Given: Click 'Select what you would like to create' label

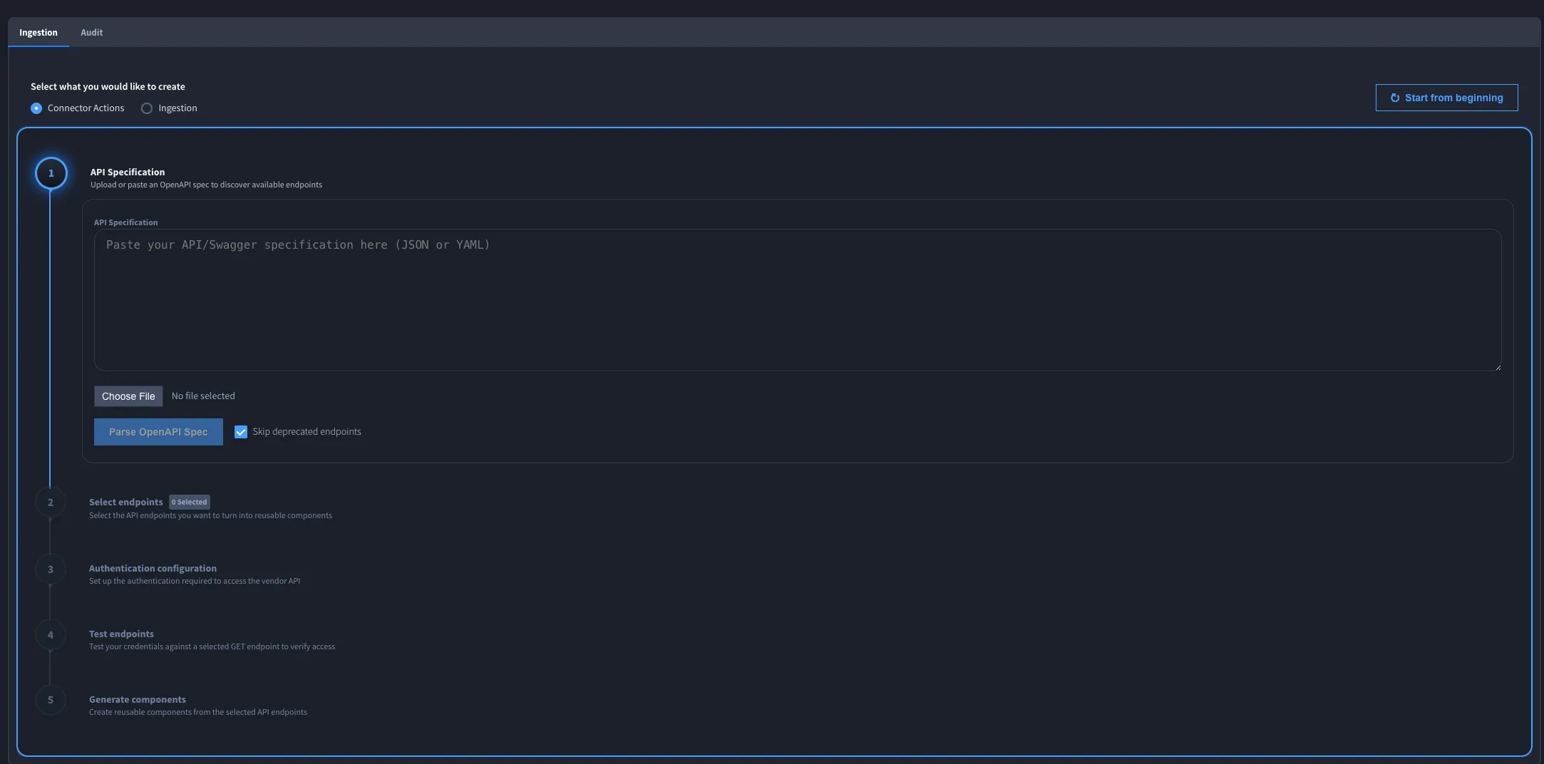Looking at the screenshot, I should (x=108, y=87).
